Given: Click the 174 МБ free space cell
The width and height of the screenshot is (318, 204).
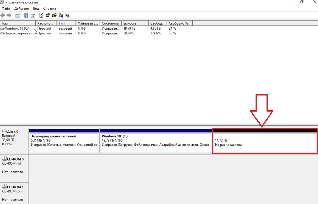Looking at the screenshot, I should (156, 33).
